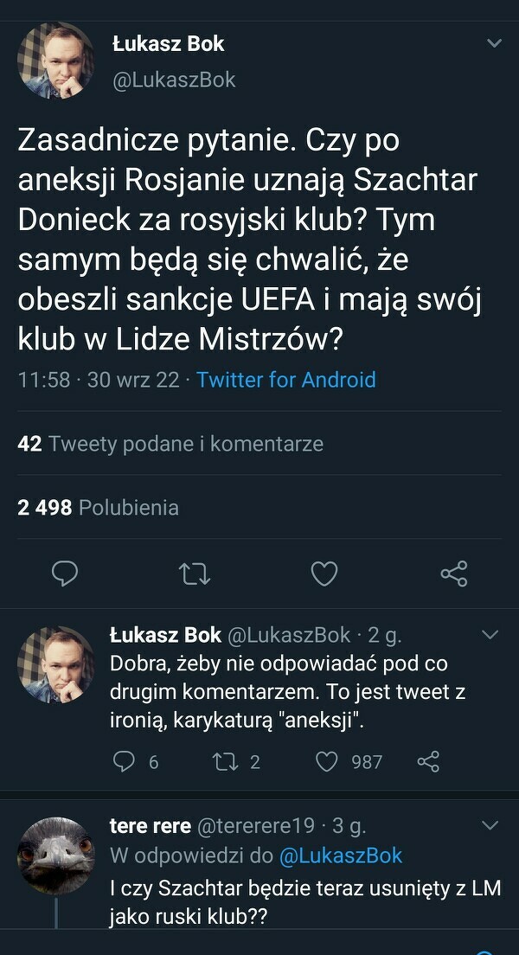The width and height of the screenshot is (519, 955).
Task: Like the follow-up tweet with 987 likes
Action: (326, 761)
